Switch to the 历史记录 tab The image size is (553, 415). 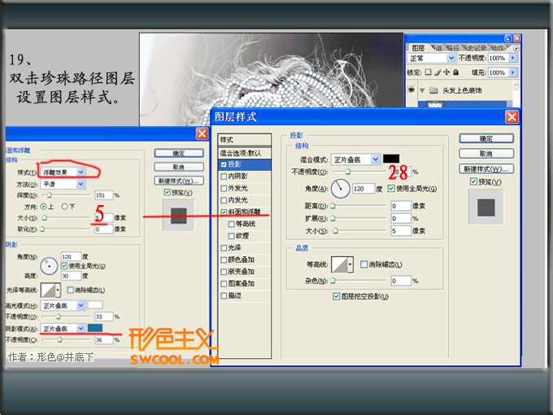tap(475, 48)
